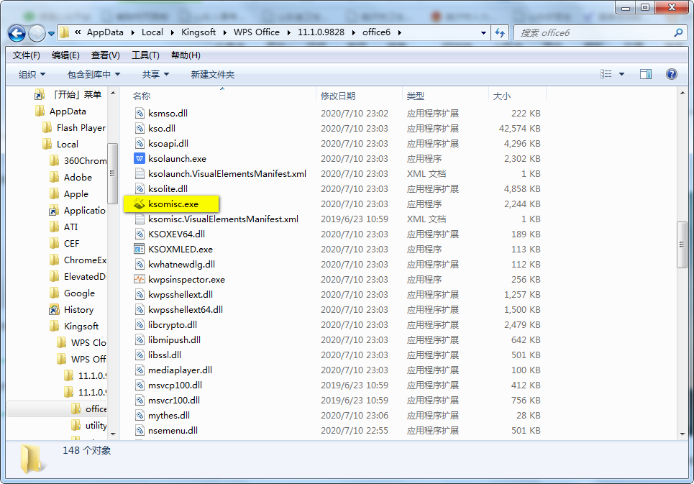Click the 新建文件夹 button
The image size is (694, 484).
point(212,74)
